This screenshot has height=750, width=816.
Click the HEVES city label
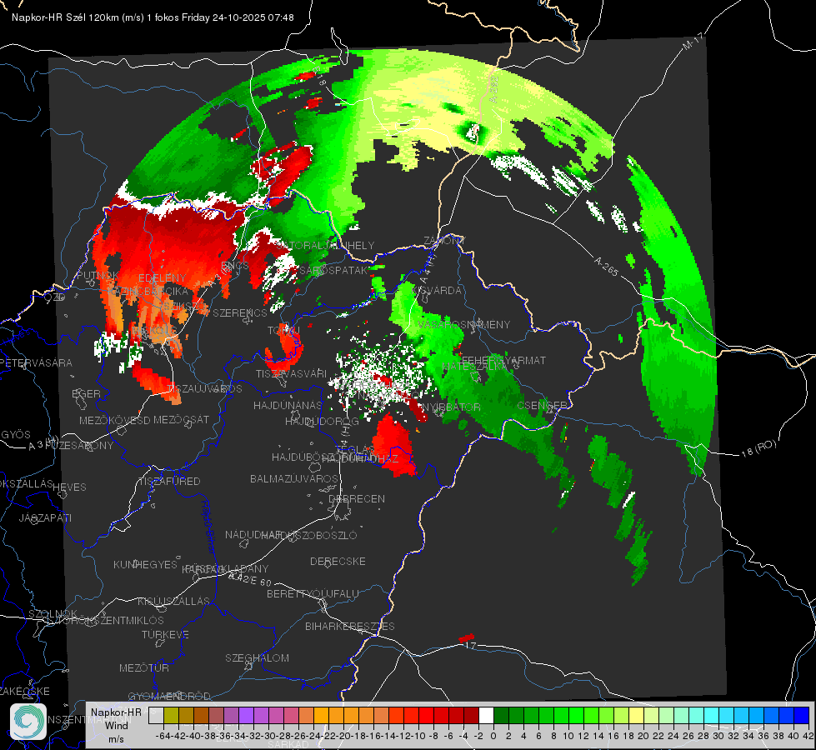70,487
